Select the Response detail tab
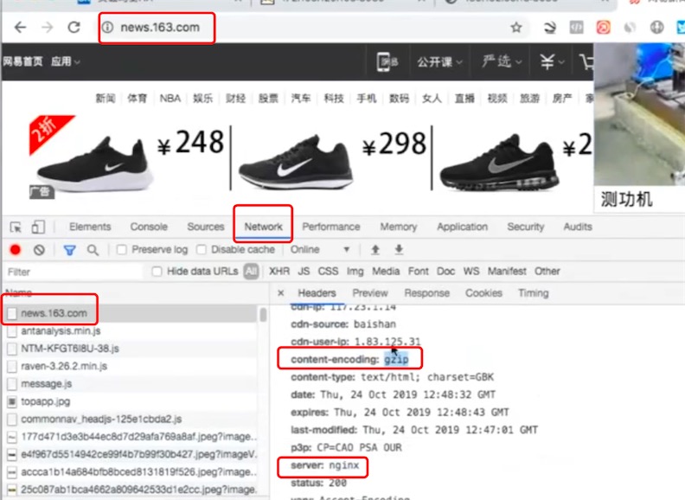This screenshot has height=500, width=685. pos(426,293)
